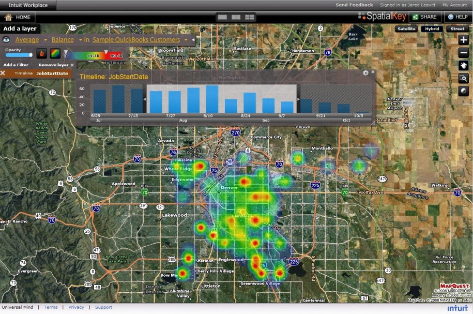Image resolution: width=473 pixels, height=314 pixels.
Task: Click the Intuit logo in footer
Action: (457, 308)
